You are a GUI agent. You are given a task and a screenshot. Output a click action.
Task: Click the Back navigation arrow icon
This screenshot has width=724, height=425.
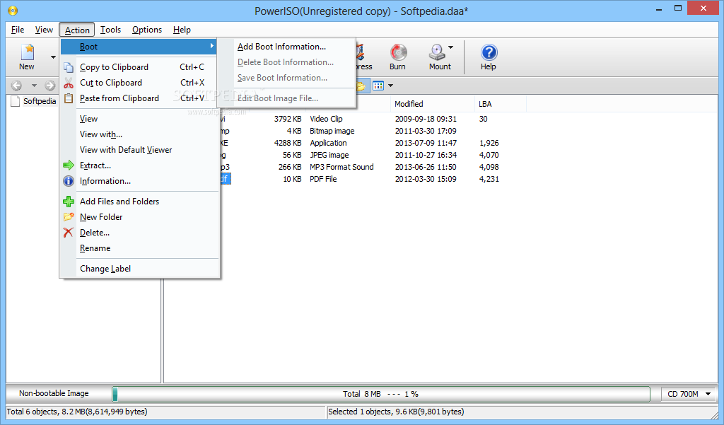pyautogui.click(x=17, y=86)
